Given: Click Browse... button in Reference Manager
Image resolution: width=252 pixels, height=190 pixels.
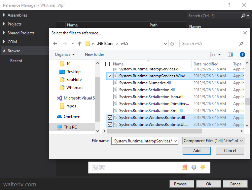Looking at the screenshot, I should point(182,184).
